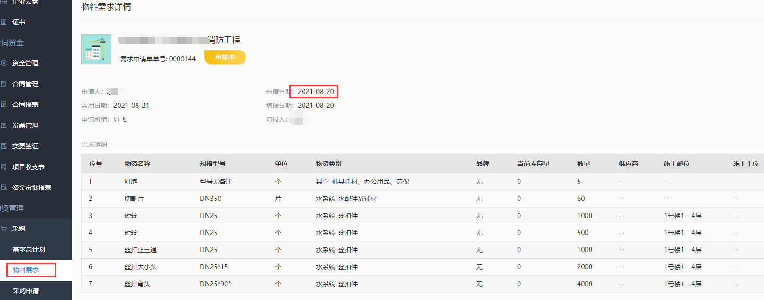Click the 证书 sidebar icon
Viewport: 764px width, 300px height.
click(x=4, y=22)
